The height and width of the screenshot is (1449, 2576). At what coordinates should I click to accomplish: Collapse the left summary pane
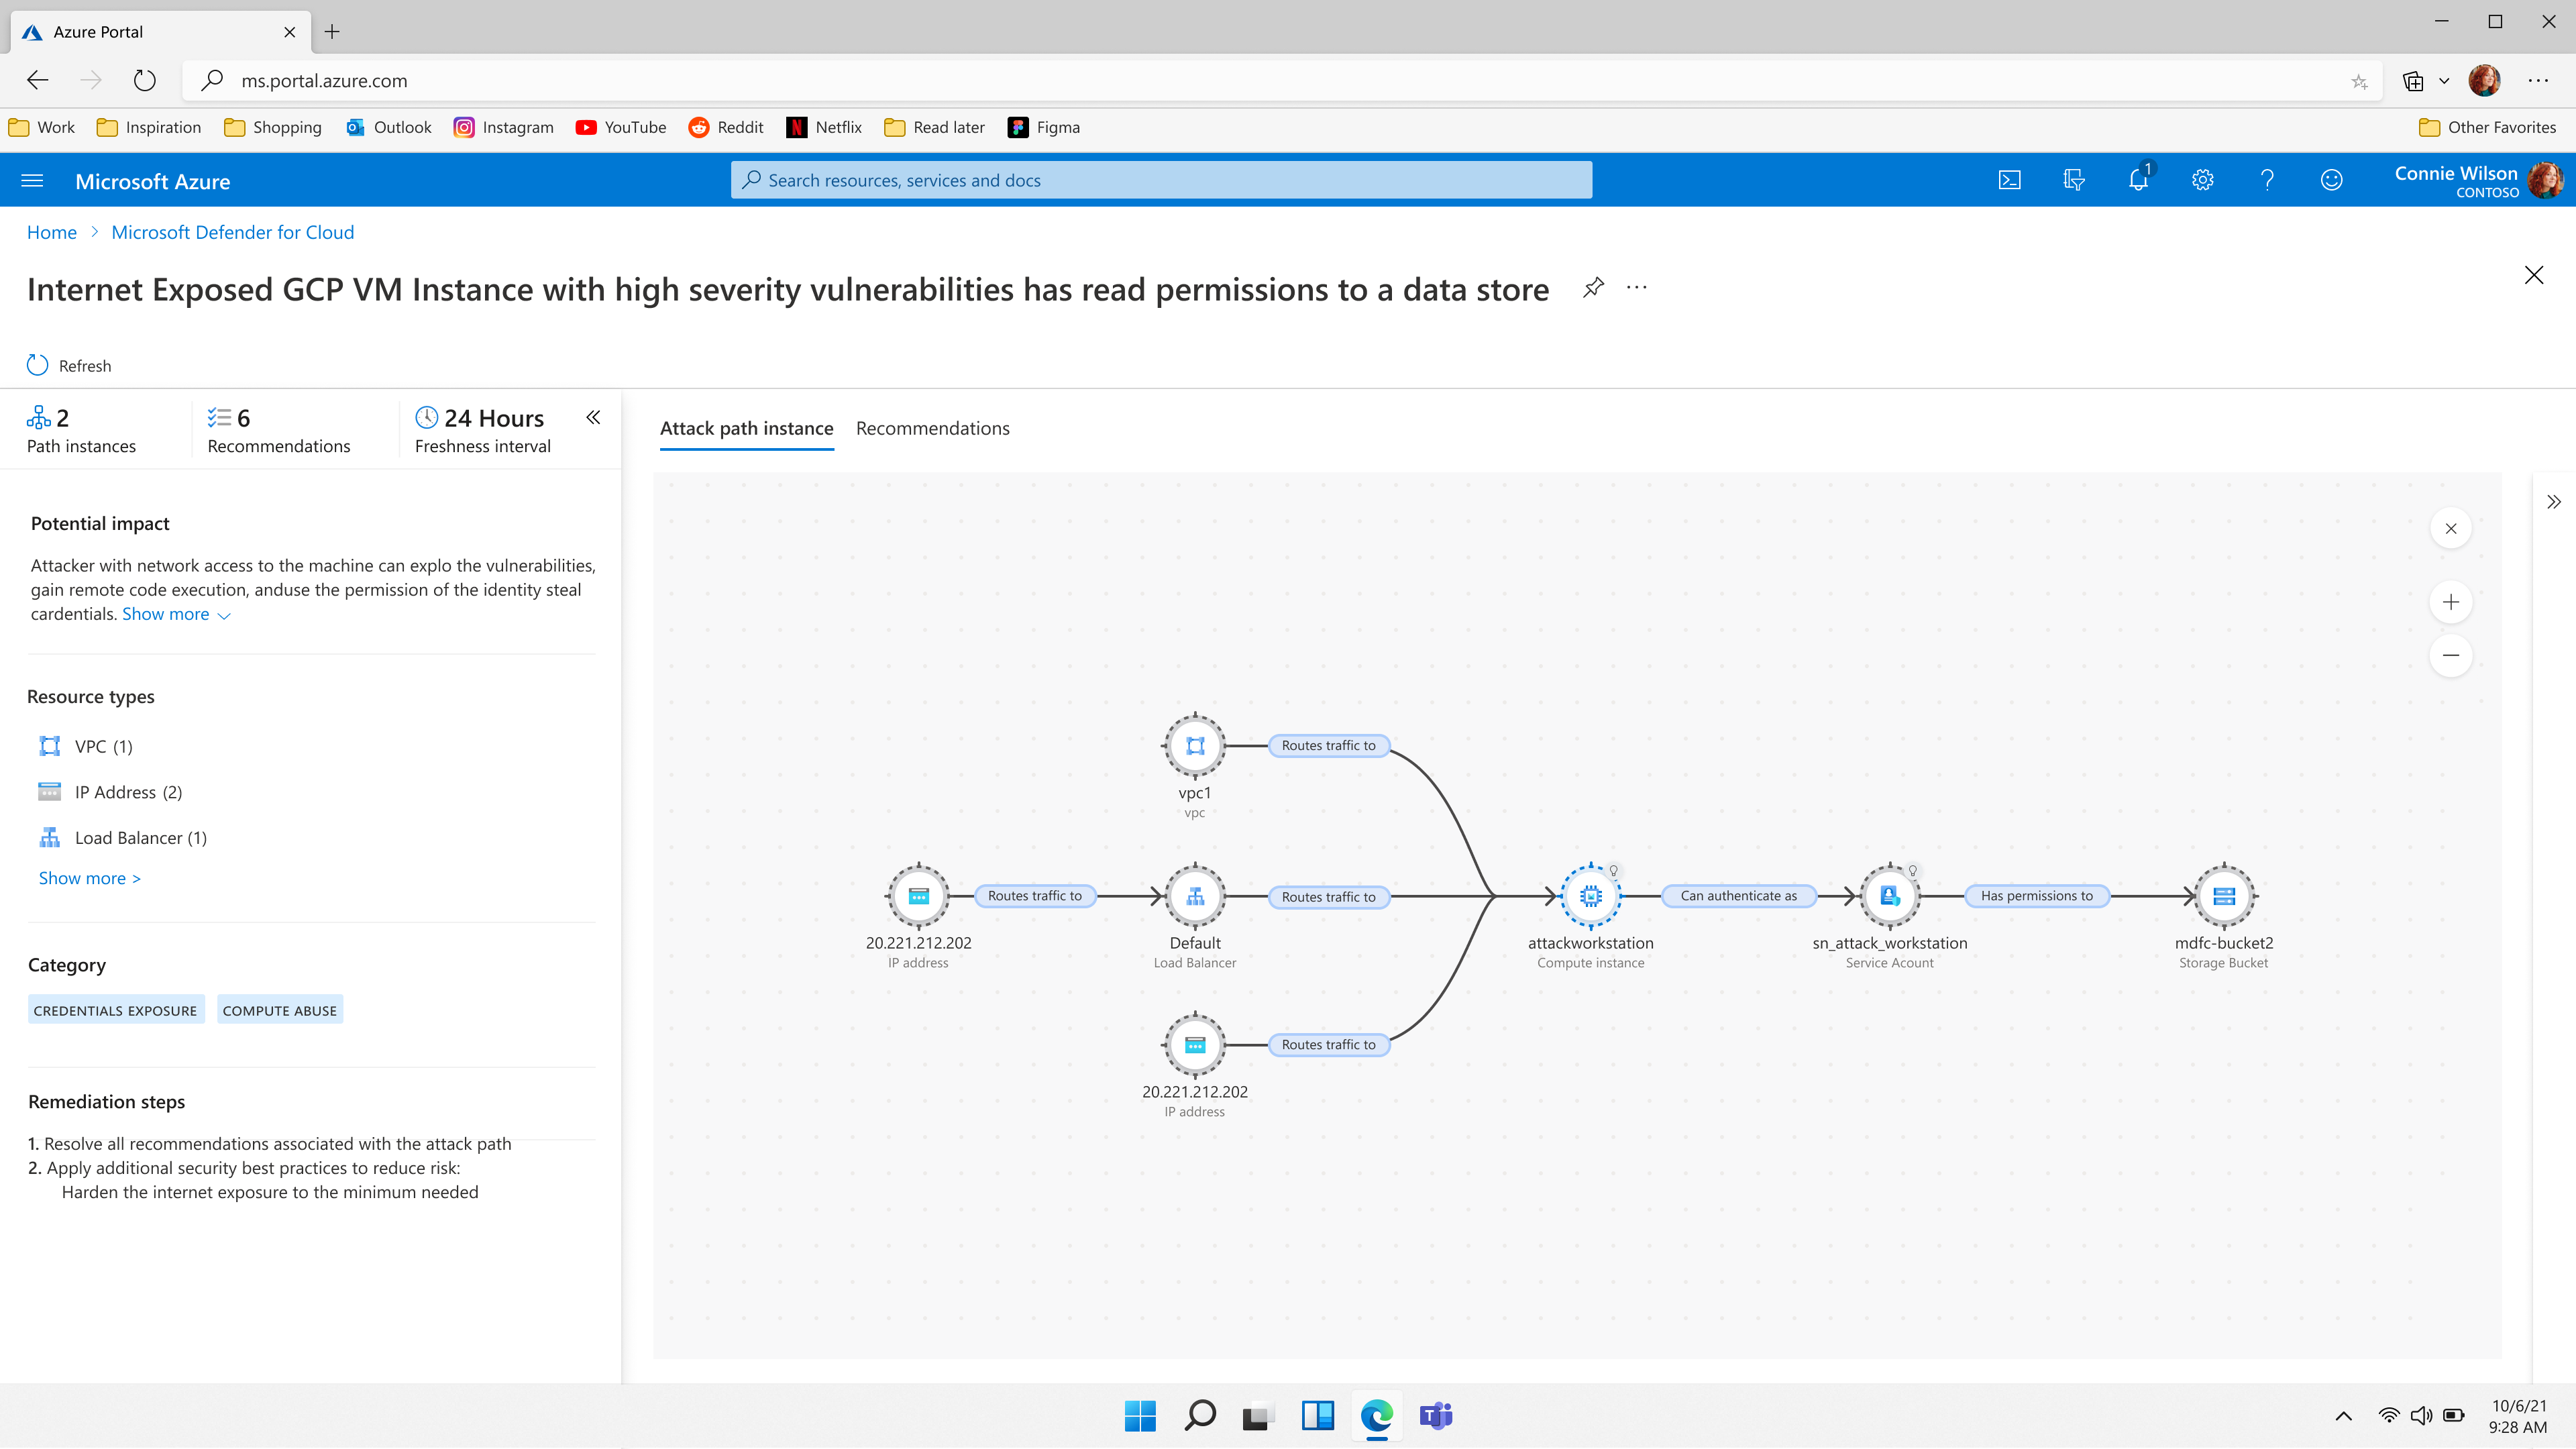(592, 417)
